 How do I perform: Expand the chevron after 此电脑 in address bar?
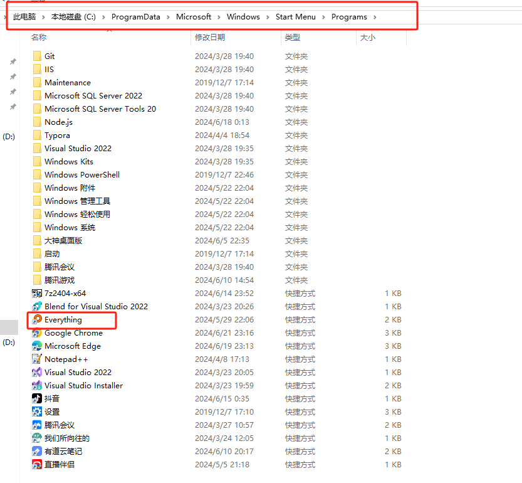43,17
